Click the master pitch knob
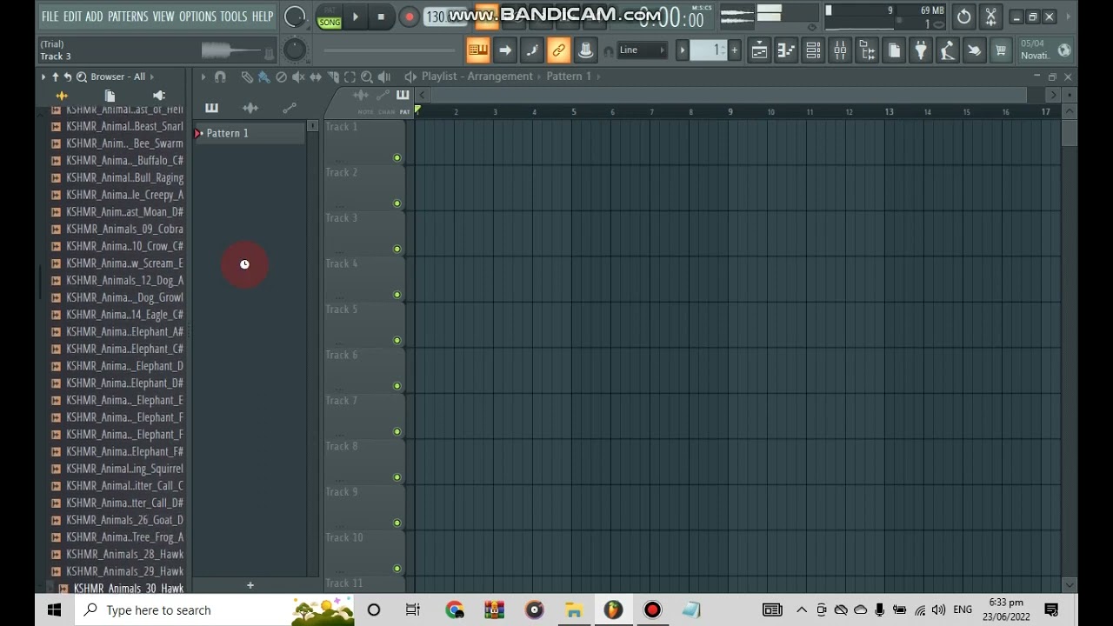1113x626 pixels. tap(295, 50)
